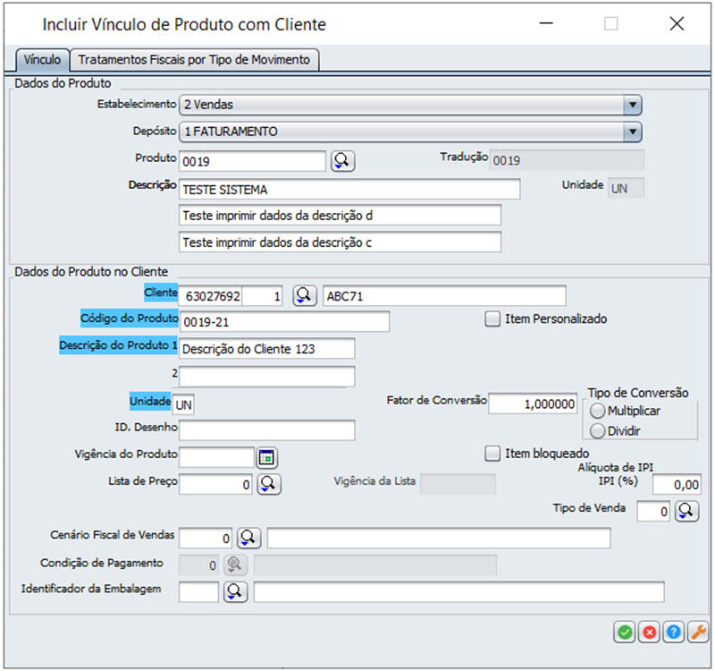Select the Vínculo tab
715x671 pixels.
tap(42, 60)
